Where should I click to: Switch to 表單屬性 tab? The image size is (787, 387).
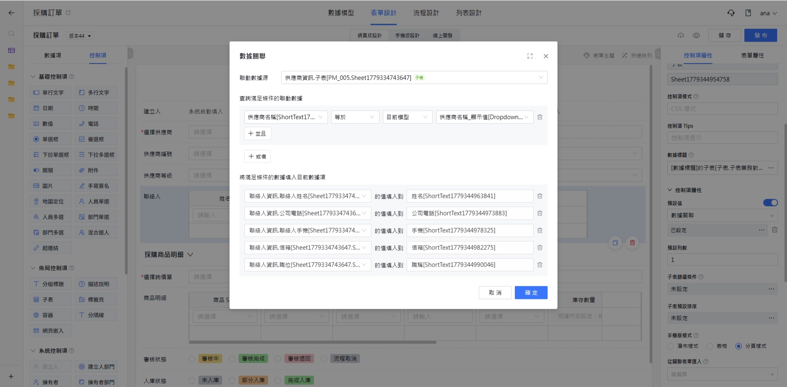point(753,55)
